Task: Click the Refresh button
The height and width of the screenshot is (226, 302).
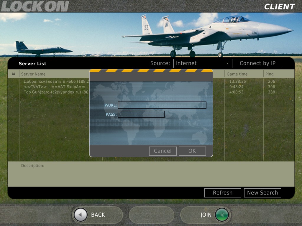Action: pyautogui.click(x=223, y=193)
